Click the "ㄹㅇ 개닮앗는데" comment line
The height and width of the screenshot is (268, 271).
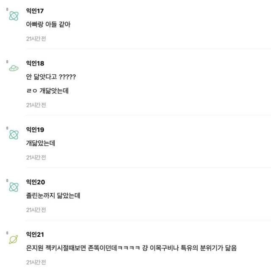[47, 90]
